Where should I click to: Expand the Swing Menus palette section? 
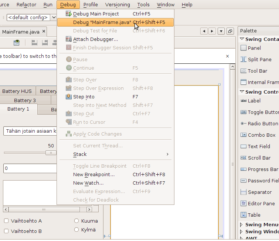pos(241,225)
